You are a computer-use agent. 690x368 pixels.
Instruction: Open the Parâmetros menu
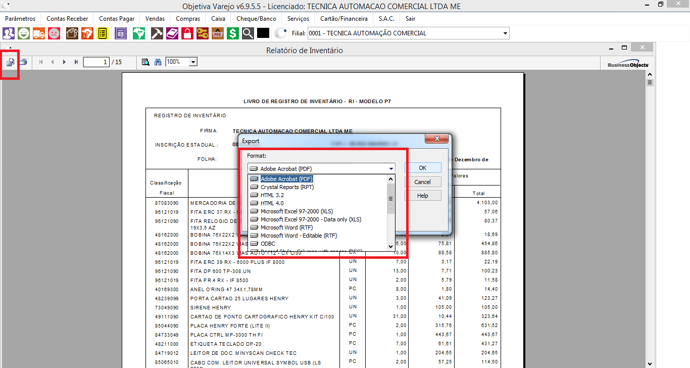(20, 19)
